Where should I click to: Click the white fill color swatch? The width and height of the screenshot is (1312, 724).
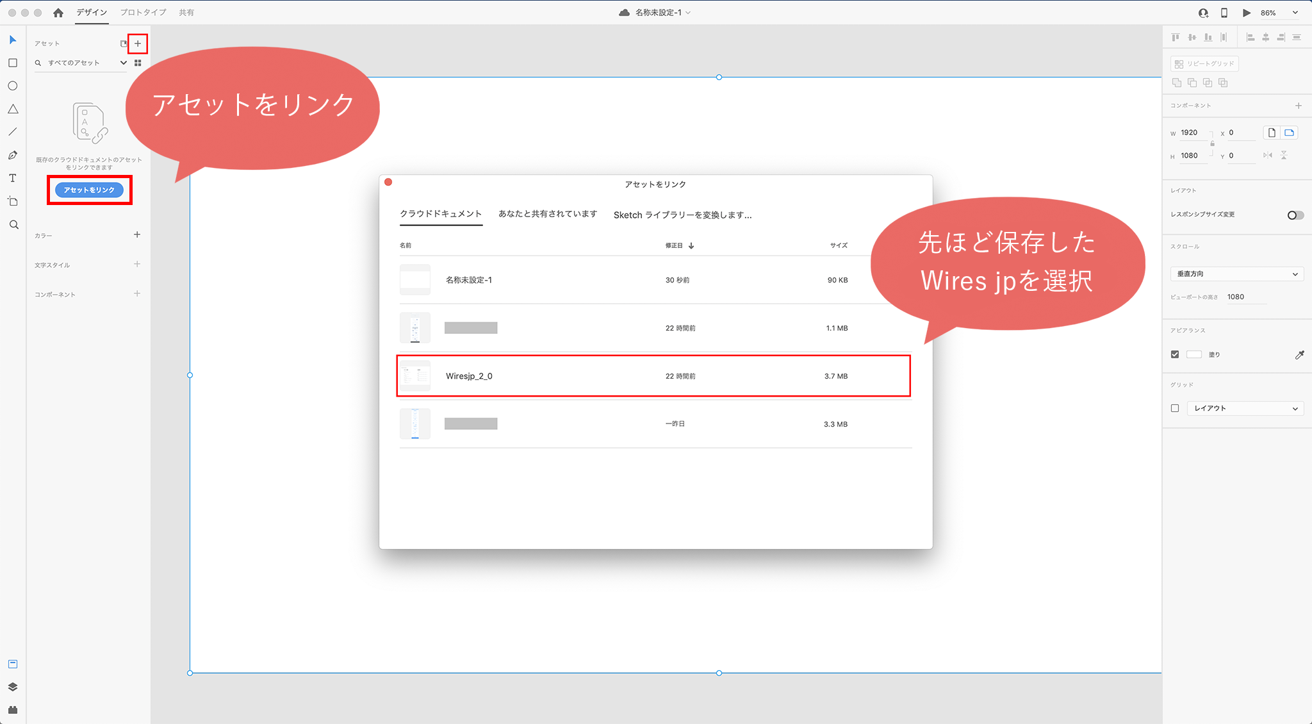tap(1193, 354)
